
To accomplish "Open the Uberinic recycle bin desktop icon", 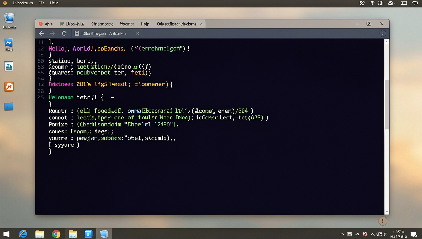I will point(9,21).
